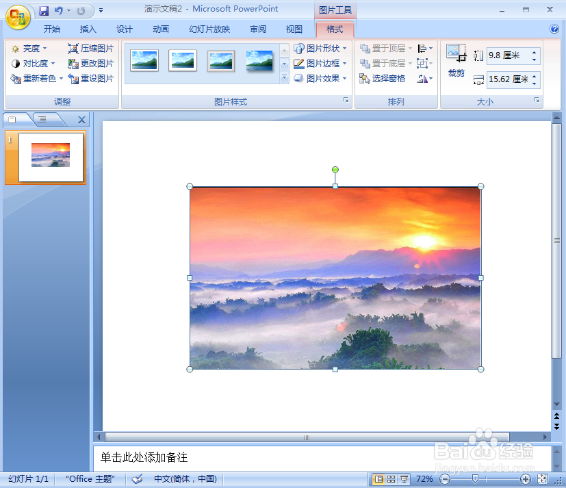Switch to the 设计 tab
The width and height of the screenshot is (566, 488).
click(x=124, y=29)
